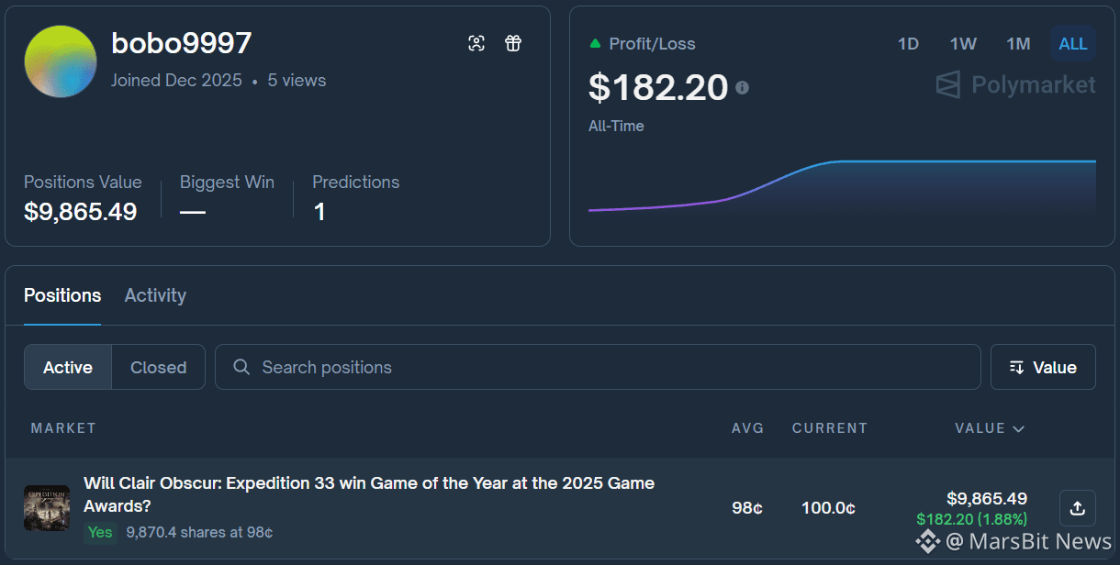Screen dimensions: 1120x565
Task: Select the 1D time range
Action: [908, 43]
